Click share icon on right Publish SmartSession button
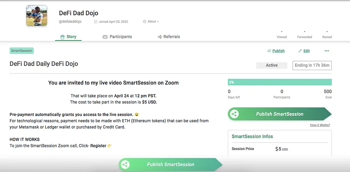Screen dimensions: 350x172 [x=234, y=114]
